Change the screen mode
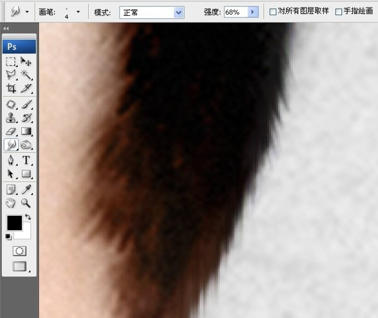This screenshot has width=378, height=318. click(x=20, y=266)
